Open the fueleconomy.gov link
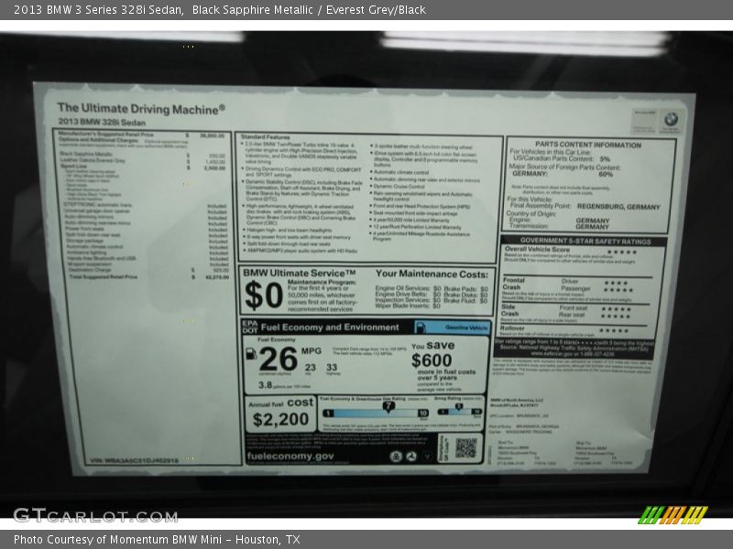This screenshot has width=733, height=549. (290, 456)
